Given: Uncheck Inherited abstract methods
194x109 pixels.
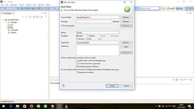Looking at the screenshot, I should 77,67.
